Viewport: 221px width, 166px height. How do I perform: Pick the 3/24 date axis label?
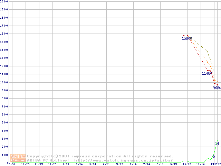coord(93,164)
